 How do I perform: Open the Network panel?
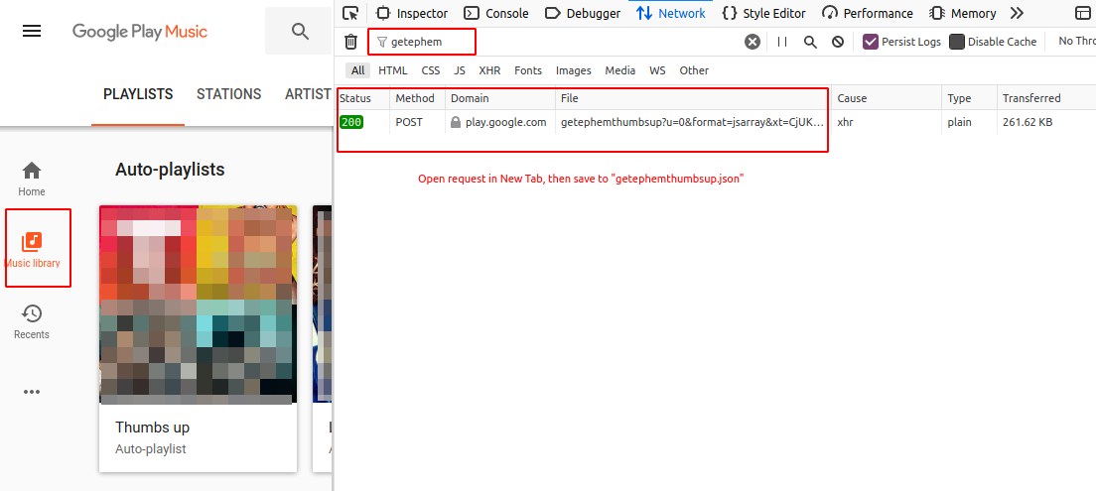pos(671,13)
